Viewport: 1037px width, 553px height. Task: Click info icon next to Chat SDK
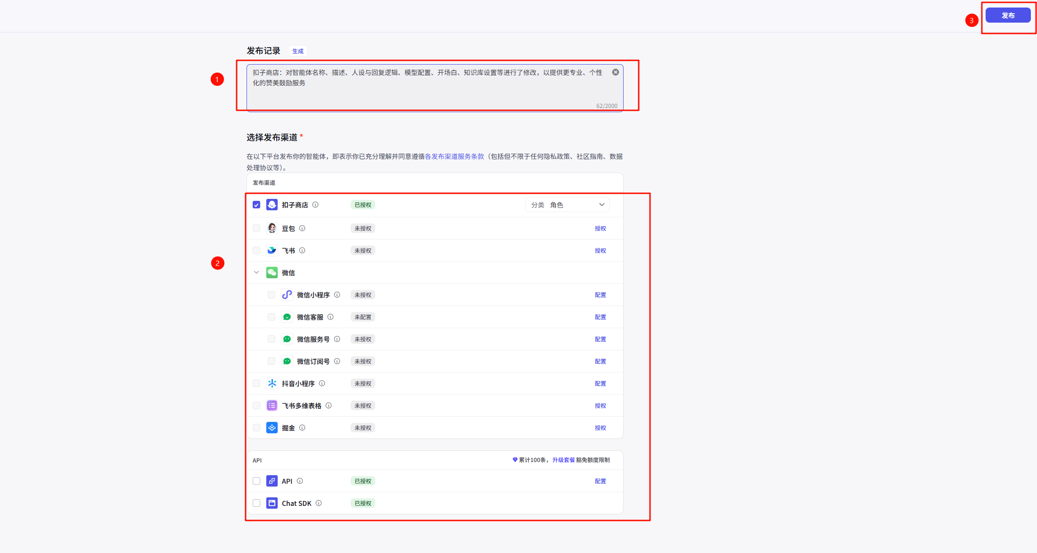coord(319,503)
